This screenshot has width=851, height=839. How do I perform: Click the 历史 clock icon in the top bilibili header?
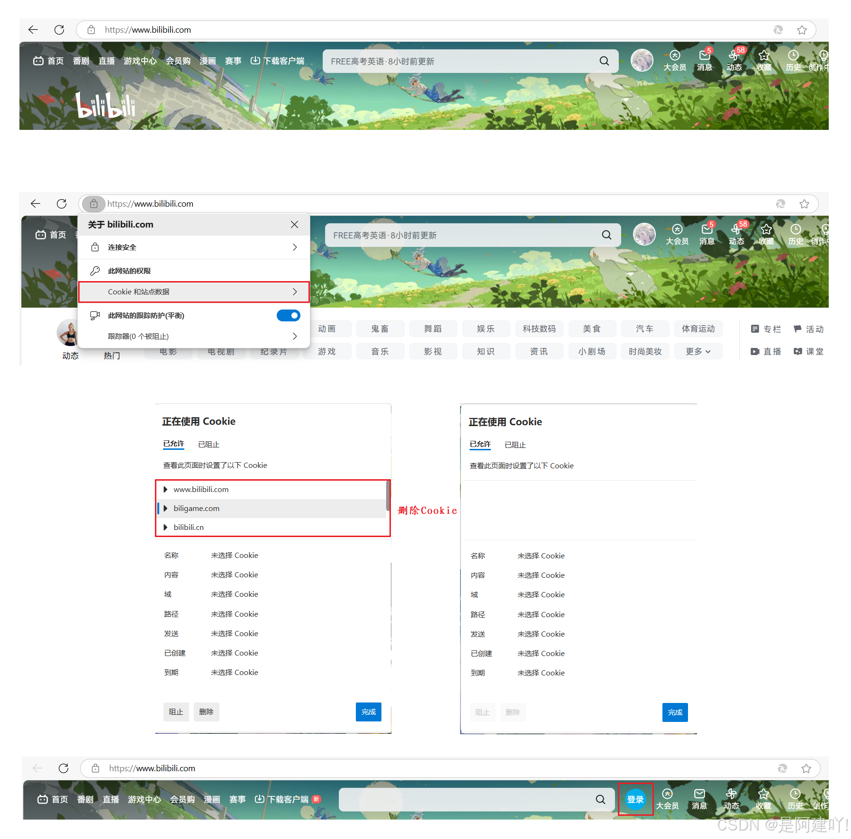coord(793,56)
